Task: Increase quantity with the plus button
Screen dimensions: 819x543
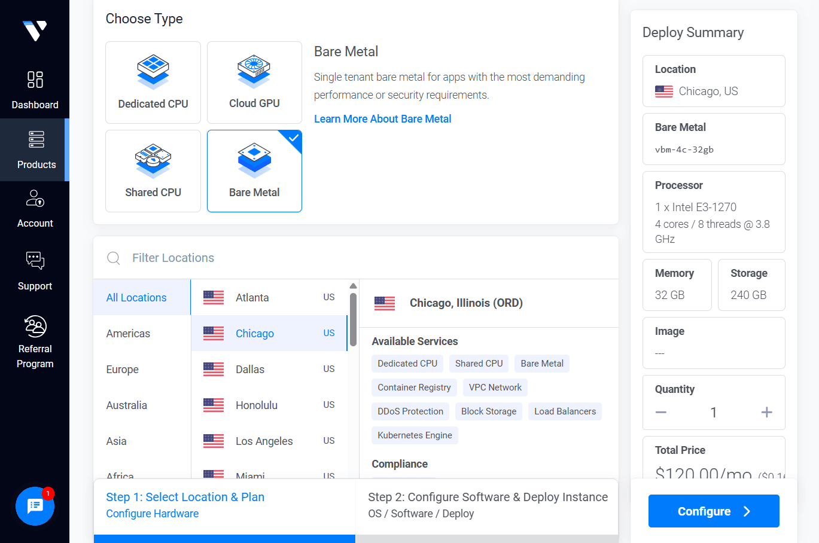Action: (766, 412)
